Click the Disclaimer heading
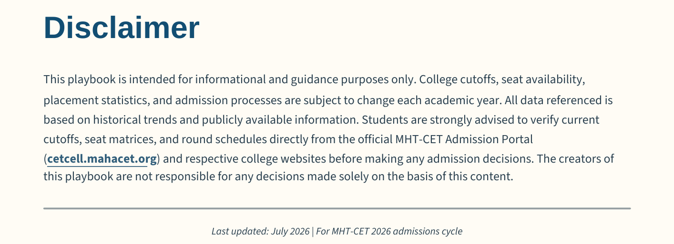Screen dimensions: 674x244 coord(122,28)
